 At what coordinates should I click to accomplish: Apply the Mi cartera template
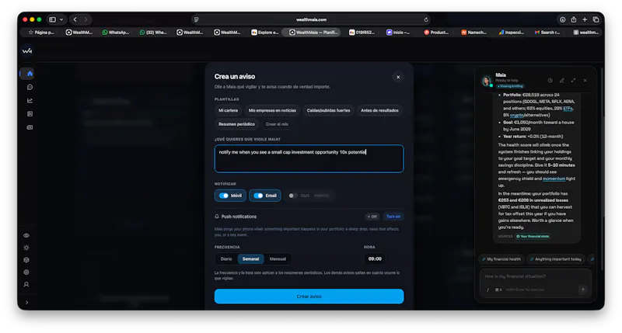tap(228, 110)
